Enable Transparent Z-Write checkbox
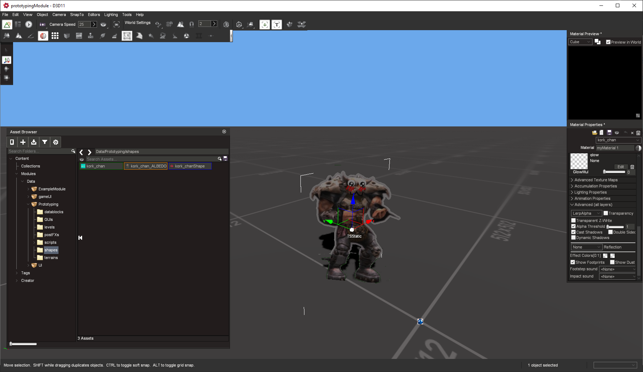This screenshot has height=372, width=643. [573, 221]
